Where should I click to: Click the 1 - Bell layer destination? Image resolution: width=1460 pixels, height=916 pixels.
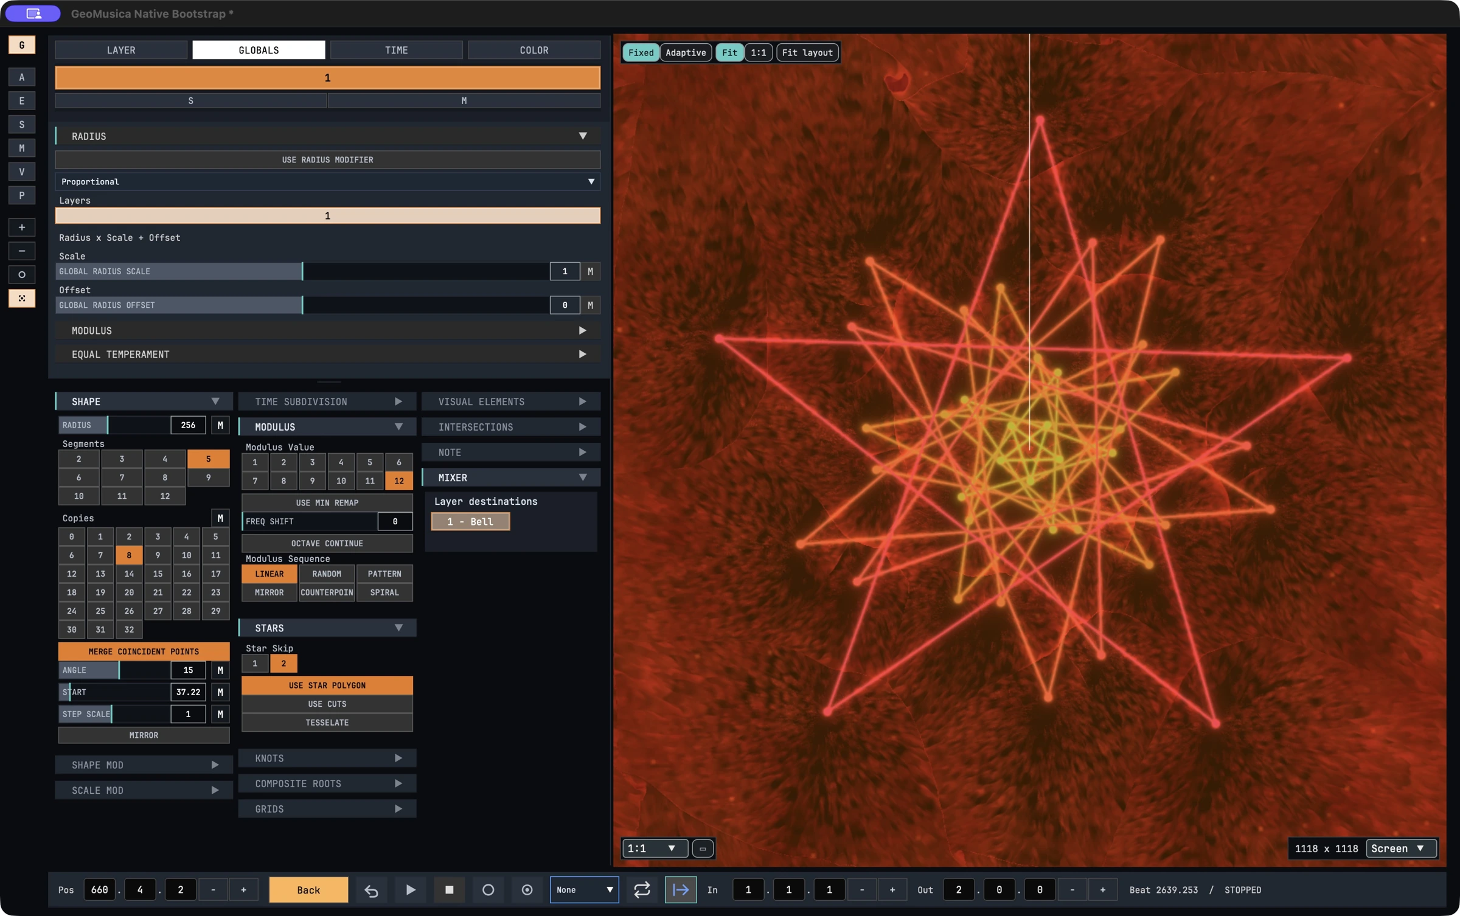[x=470, y=522]
